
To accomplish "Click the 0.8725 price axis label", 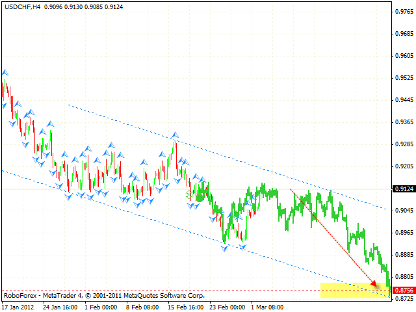I will coord(403,298).
